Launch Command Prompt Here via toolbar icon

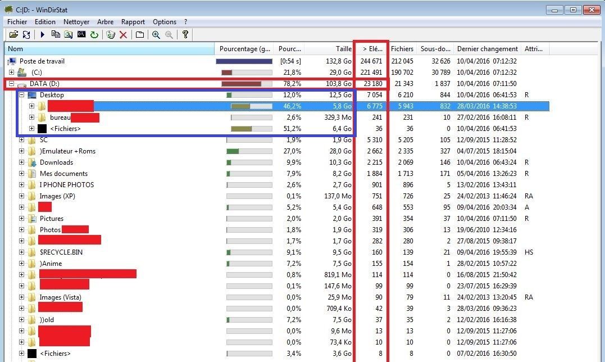pos(80,34)
